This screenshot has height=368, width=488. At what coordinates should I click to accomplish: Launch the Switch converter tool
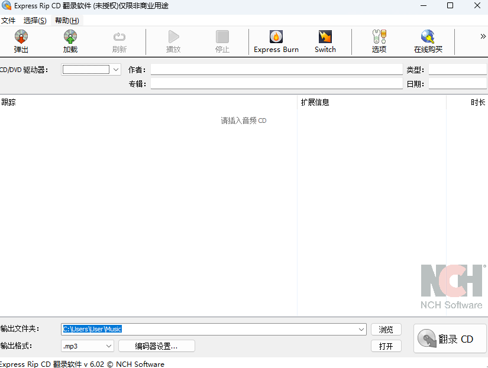[x=325, y=41]
